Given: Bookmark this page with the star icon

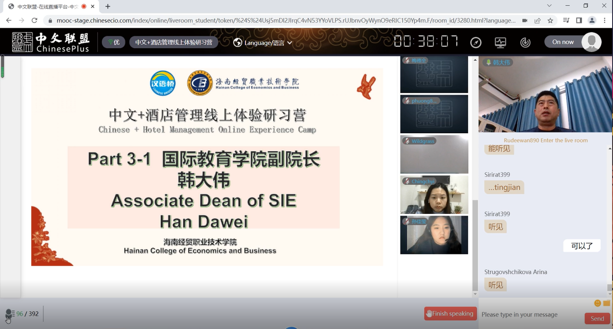Looking at the screenshot, I should [550, 20].
